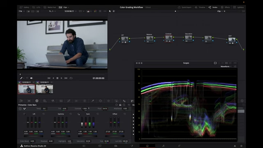The image size is (263, 148).
Task: Reset the Offset controls
Action: (125, 114)
